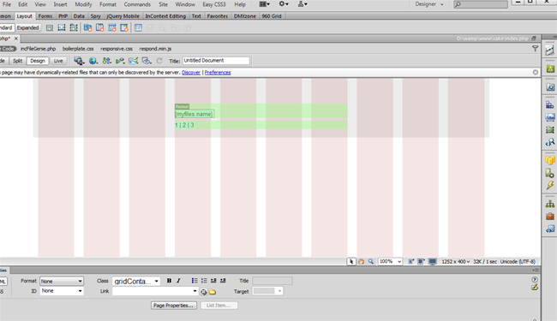This screenshot has height=321, width=557.
Task: Click the Spry Menu Bar layout icon
Action: click(x=87, y=27)
